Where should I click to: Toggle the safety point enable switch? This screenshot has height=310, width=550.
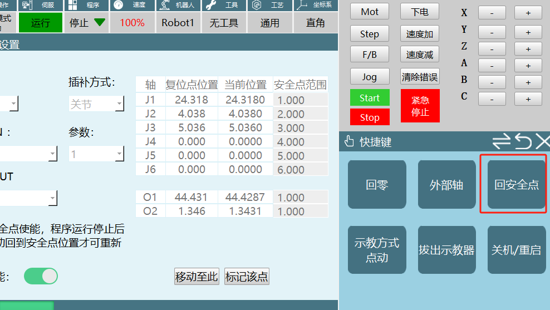pos(41,277)
